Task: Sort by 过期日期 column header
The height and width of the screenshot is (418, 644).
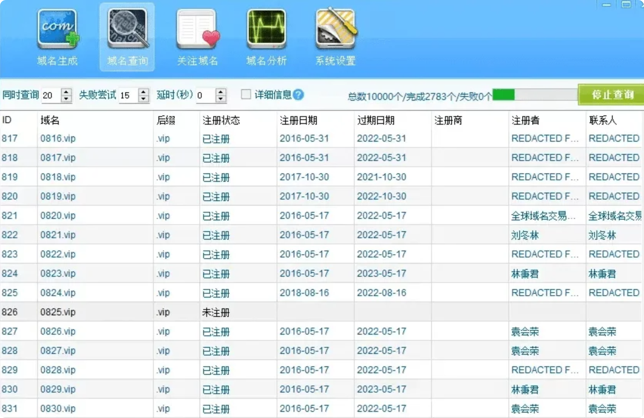Action: tap(376, 120)
